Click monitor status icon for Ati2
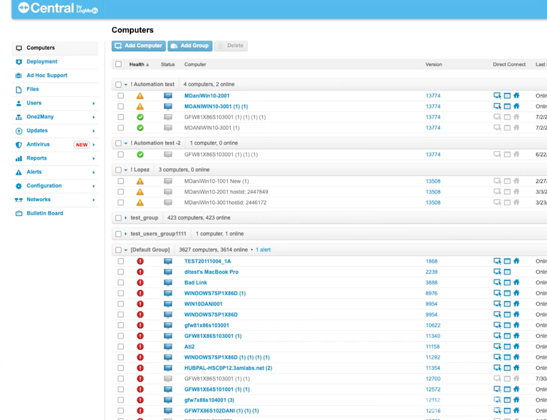 coord(168,347)
